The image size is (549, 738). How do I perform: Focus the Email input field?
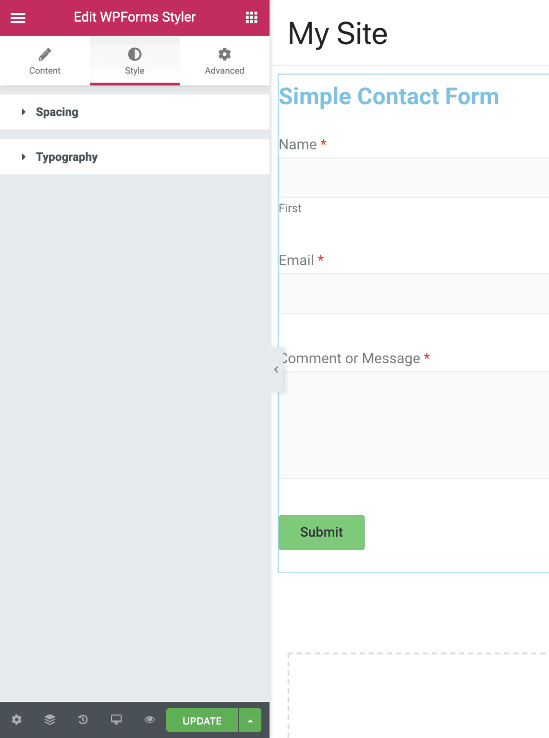[x=413, y=294]
